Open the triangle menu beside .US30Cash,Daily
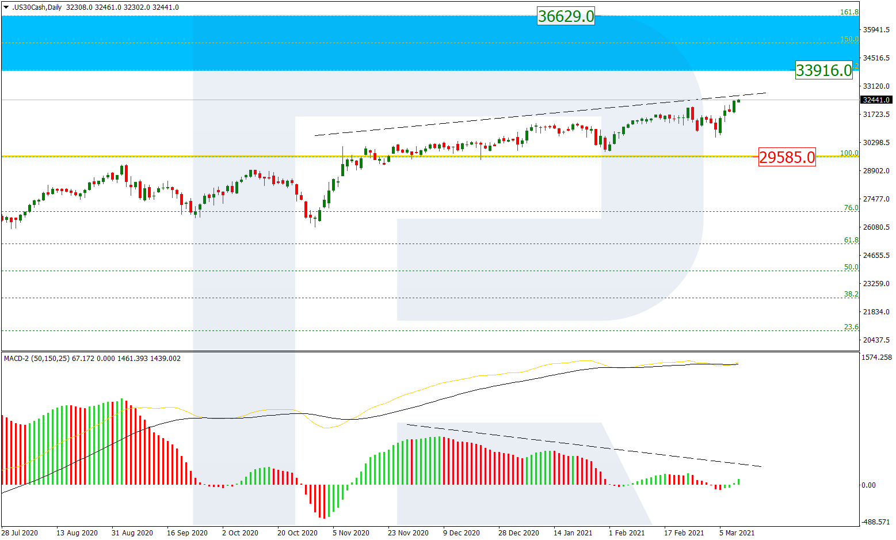 (x=6, y=7)
